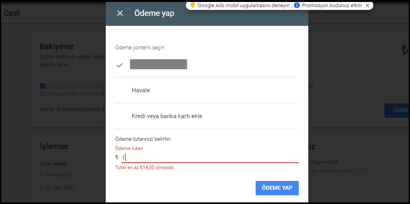Open the 1–31 Mar 2021 transactions
The image size is (410, 204).
click(57, 187)
